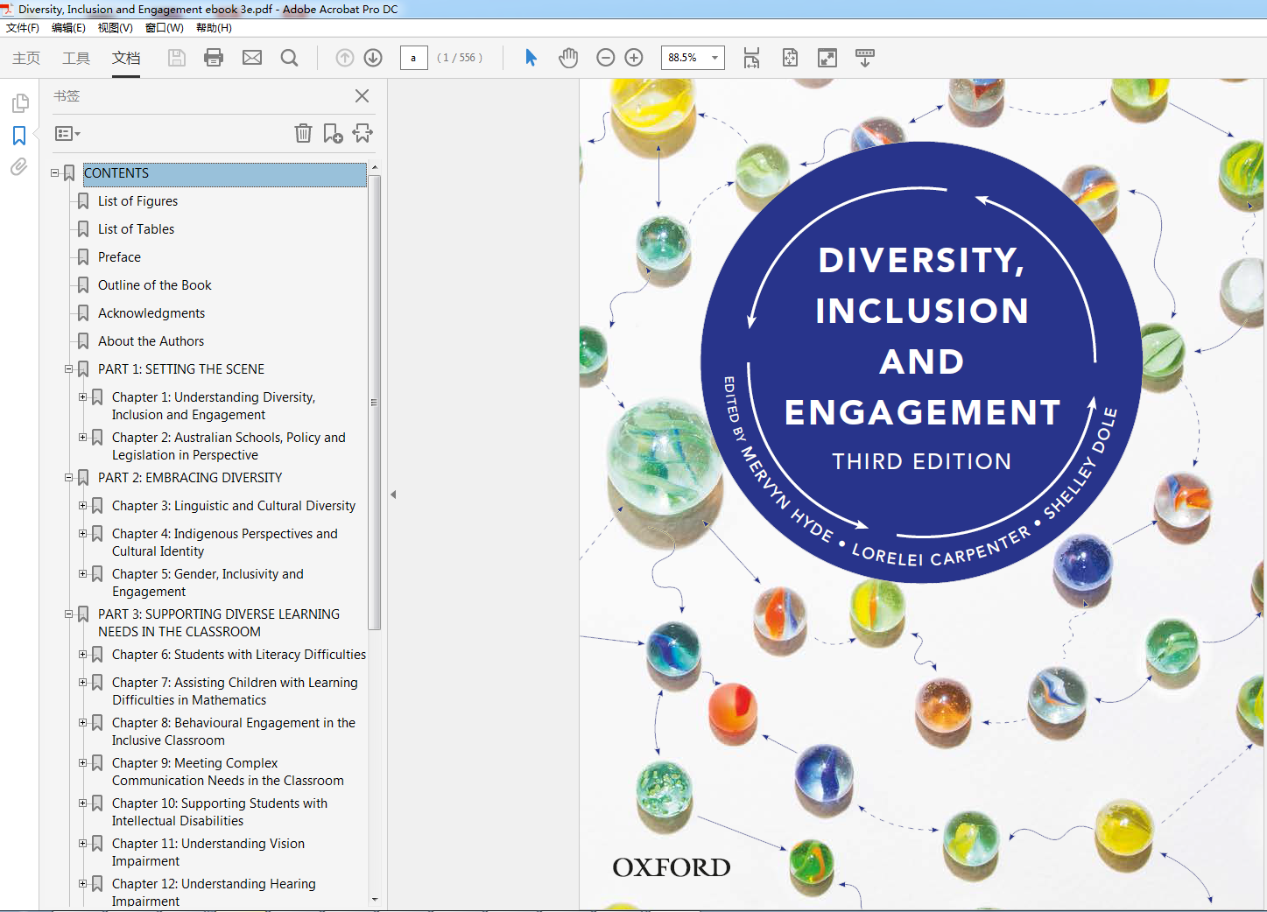Open About the Authors bookmark

[x=151, y=341]
